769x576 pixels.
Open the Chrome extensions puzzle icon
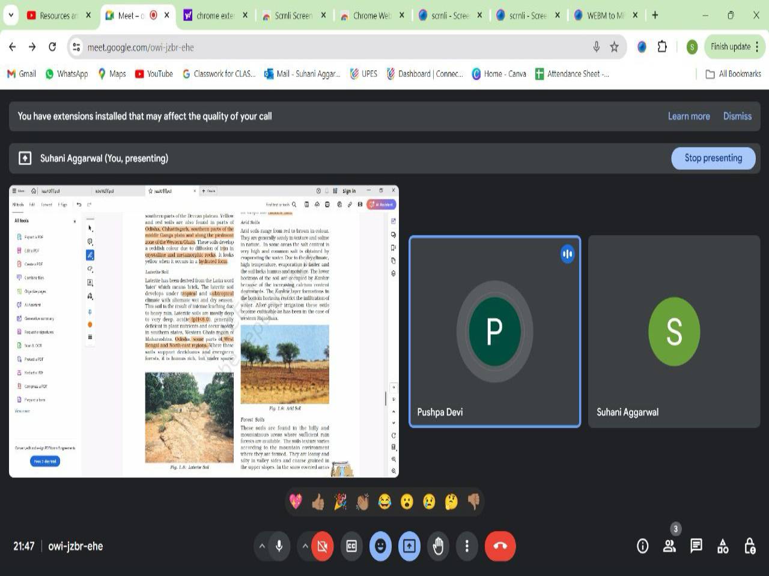point(662,47)
